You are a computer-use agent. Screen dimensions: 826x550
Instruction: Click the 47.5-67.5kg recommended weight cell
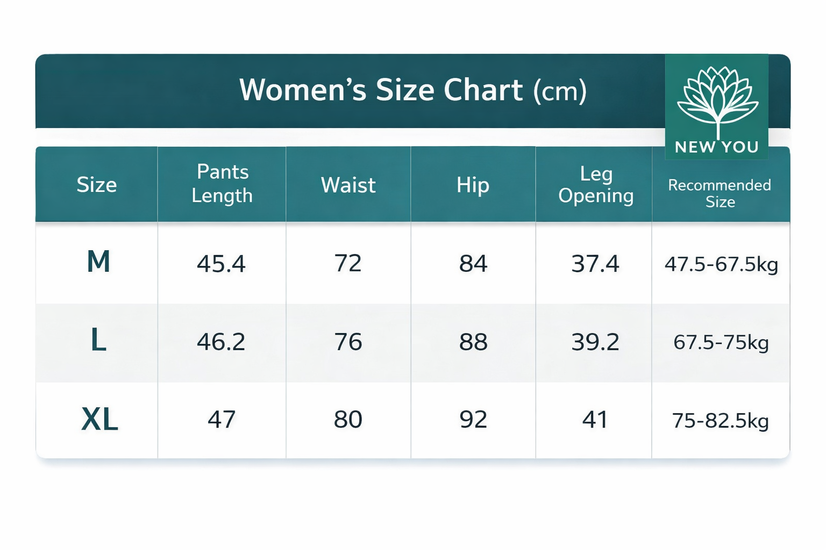pyautogui.click(x=721, y=264)
